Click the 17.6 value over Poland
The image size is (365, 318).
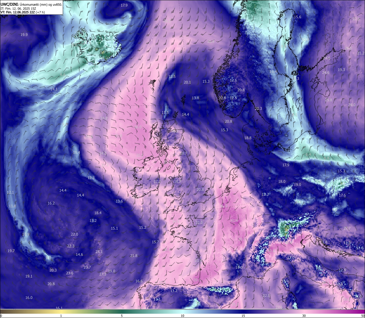pos(342,195)
